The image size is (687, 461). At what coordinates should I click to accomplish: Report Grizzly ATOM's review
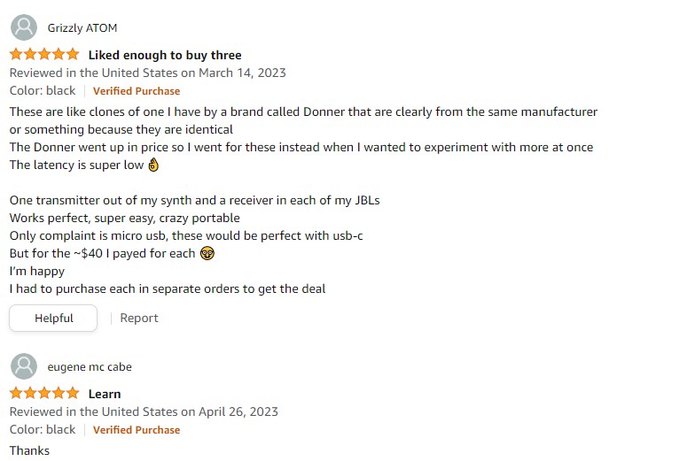[139, 318]
